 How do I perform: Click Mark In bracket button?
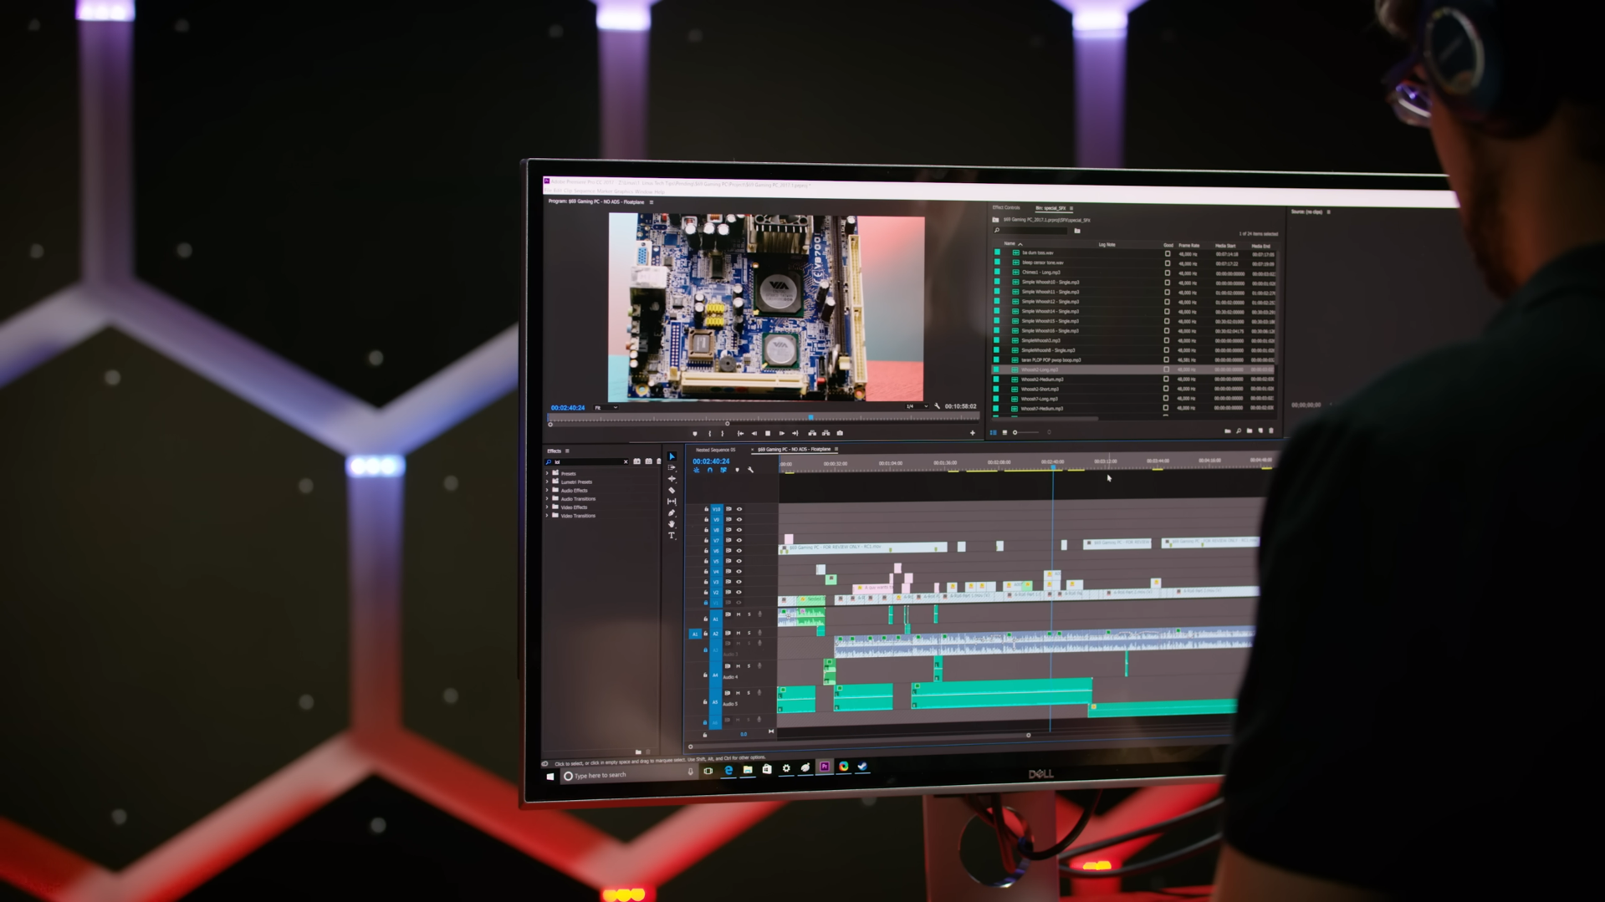(x=709, y=434)
